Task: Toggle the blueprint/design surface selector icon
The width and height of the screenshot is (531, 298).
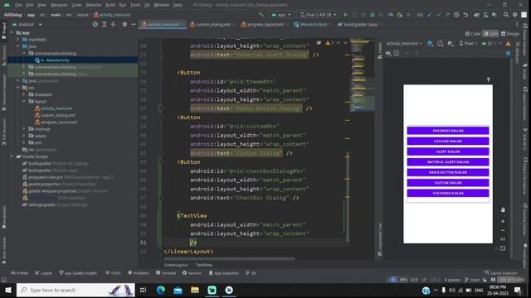Action: point(430,44)
